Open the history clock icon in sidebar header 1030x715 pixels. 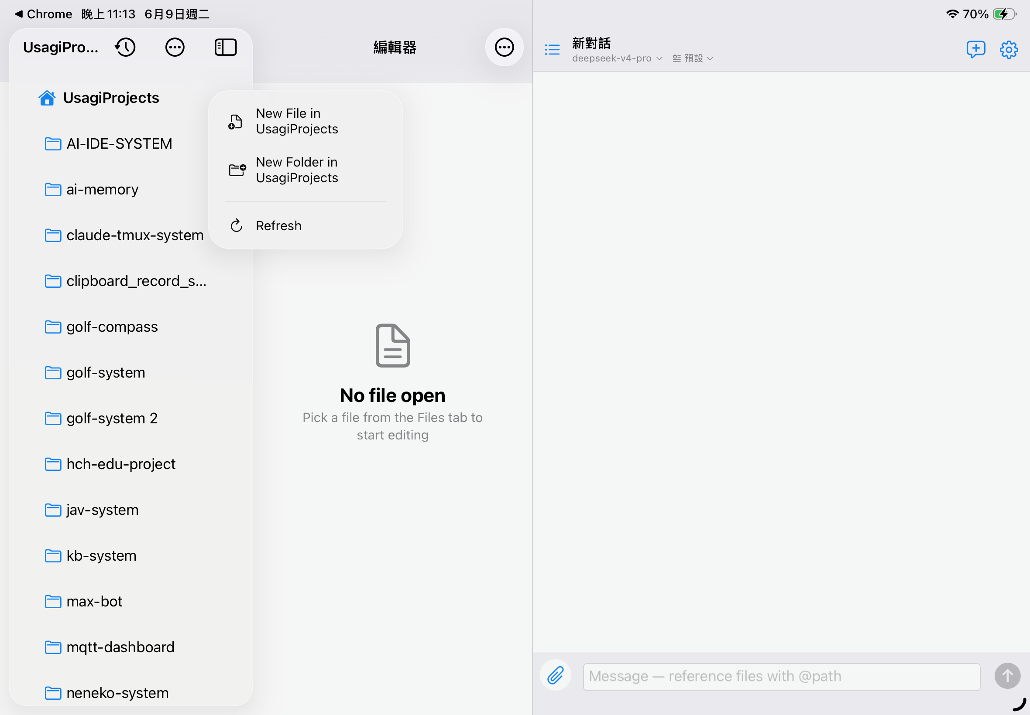[125, 47]
